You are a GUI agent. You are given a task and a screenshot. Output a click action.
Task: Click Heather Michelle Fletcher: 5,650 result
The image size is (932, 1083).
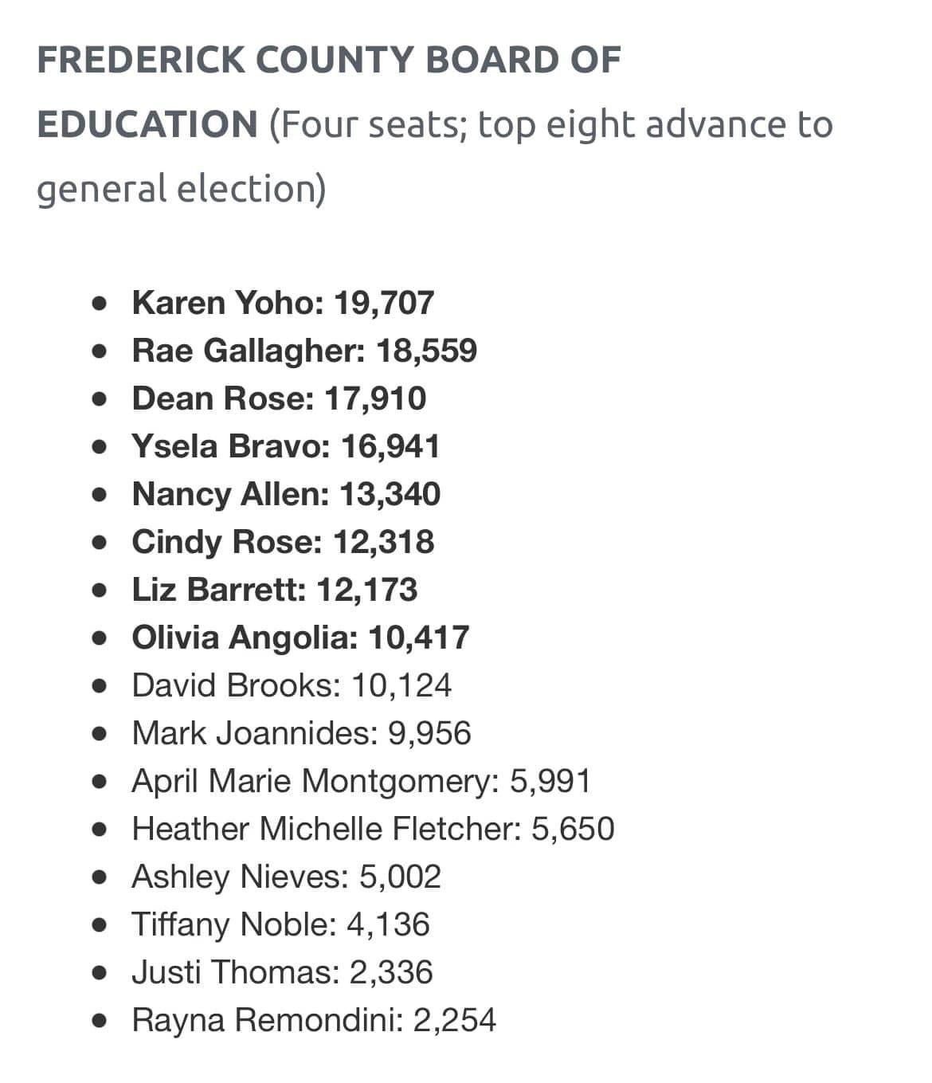(373, 829)
